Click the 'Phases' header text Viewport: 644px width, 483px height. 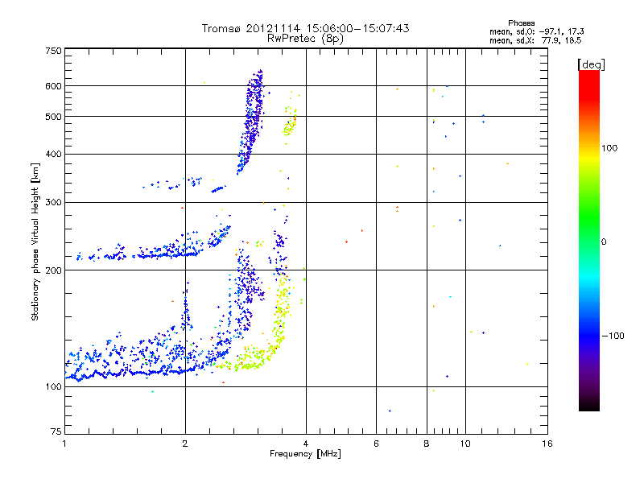pos(521,23)
